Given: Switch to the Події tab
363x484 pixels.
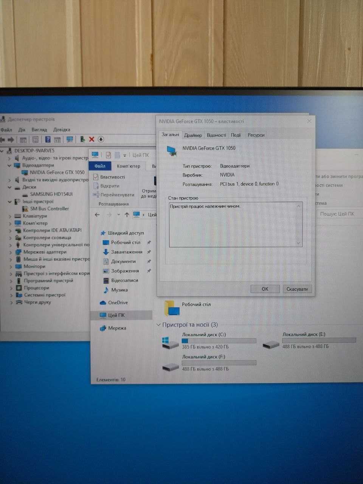Looking at the screenshot, I should (x=236, y=135).
